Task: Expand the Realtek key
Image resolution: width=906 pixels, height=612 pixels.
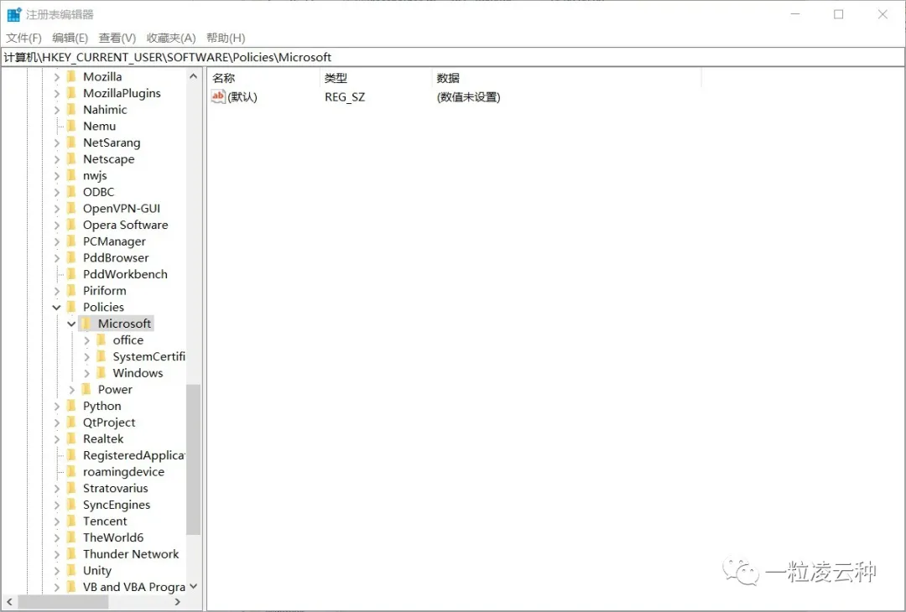Action: pos(57,439)
